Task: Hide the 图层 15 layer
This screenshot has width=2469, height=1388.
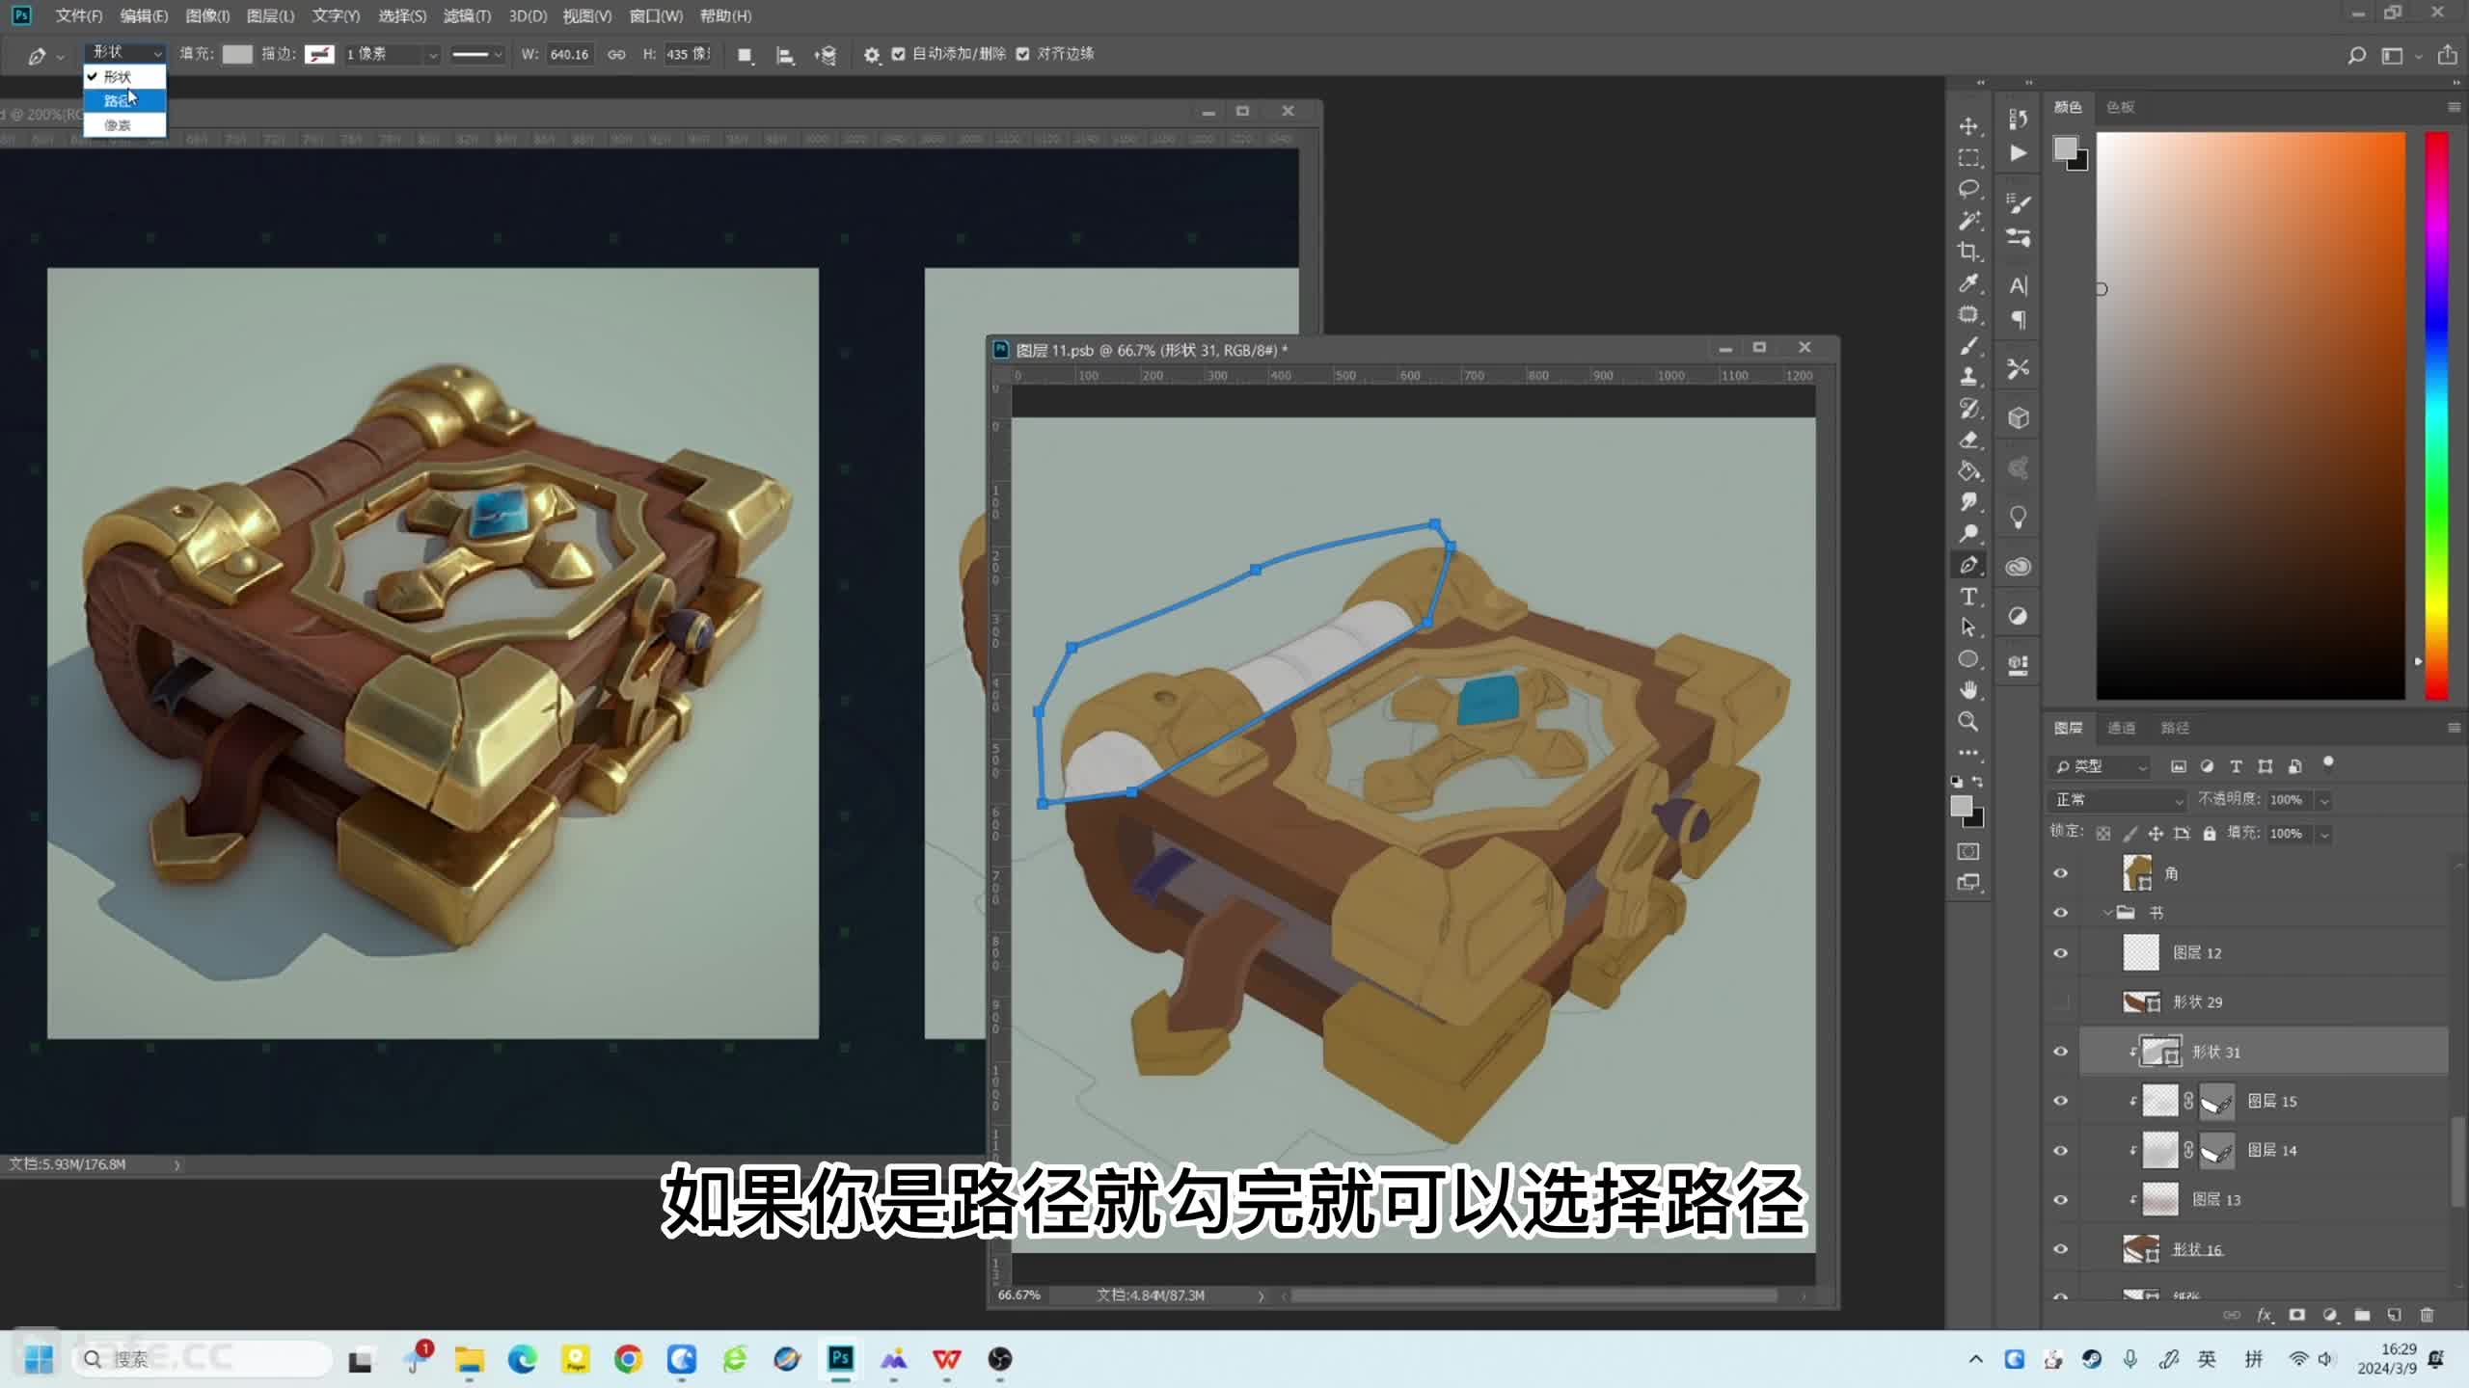Action: [2061, 1101]
